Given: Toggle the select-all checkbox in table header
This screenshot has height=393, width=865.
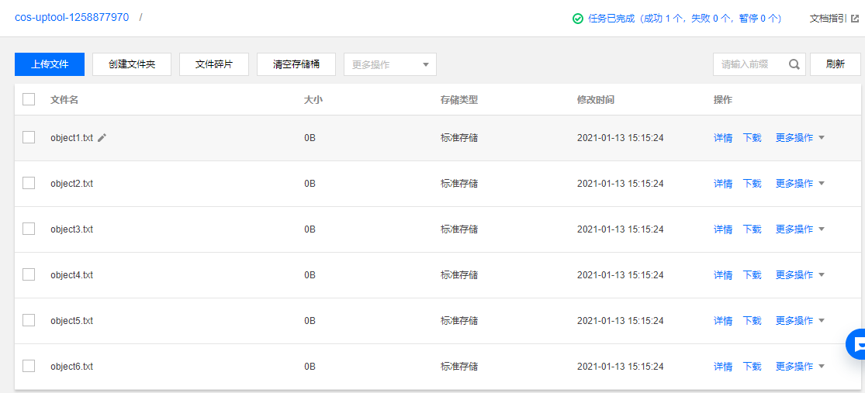Looking at the screenshot, I should 29,99.
